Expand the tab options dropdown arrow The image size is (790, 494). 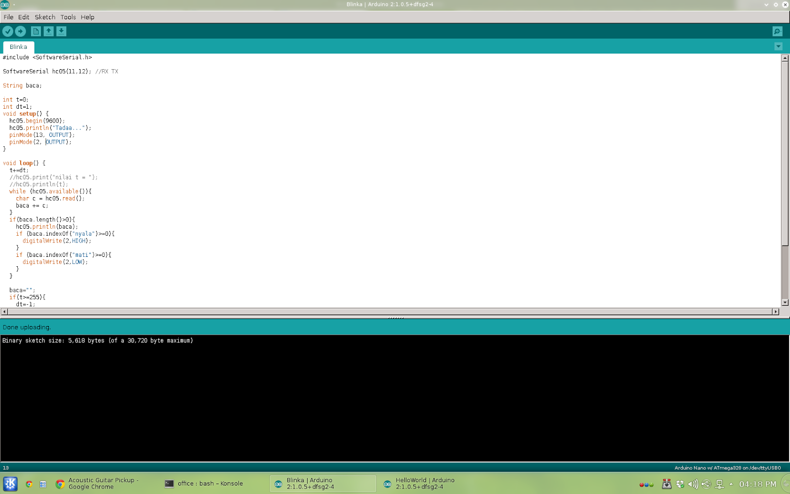point(778,46)
